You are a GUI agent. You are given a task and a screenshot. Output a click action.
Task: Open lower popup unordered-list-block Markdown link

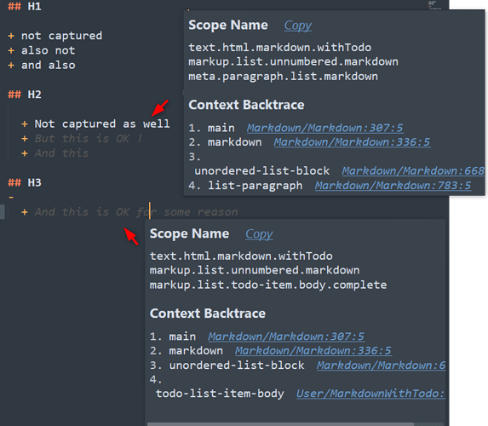[x=381, y=366]
